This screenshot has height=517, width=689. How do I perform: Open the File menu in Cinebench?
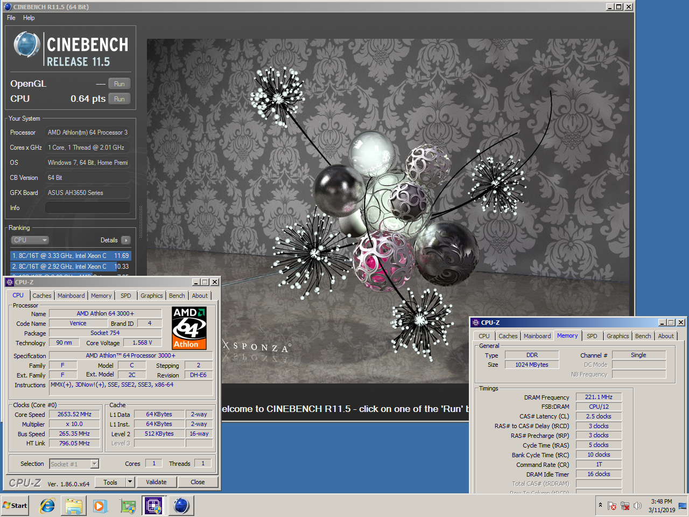[x=11, y=18]
